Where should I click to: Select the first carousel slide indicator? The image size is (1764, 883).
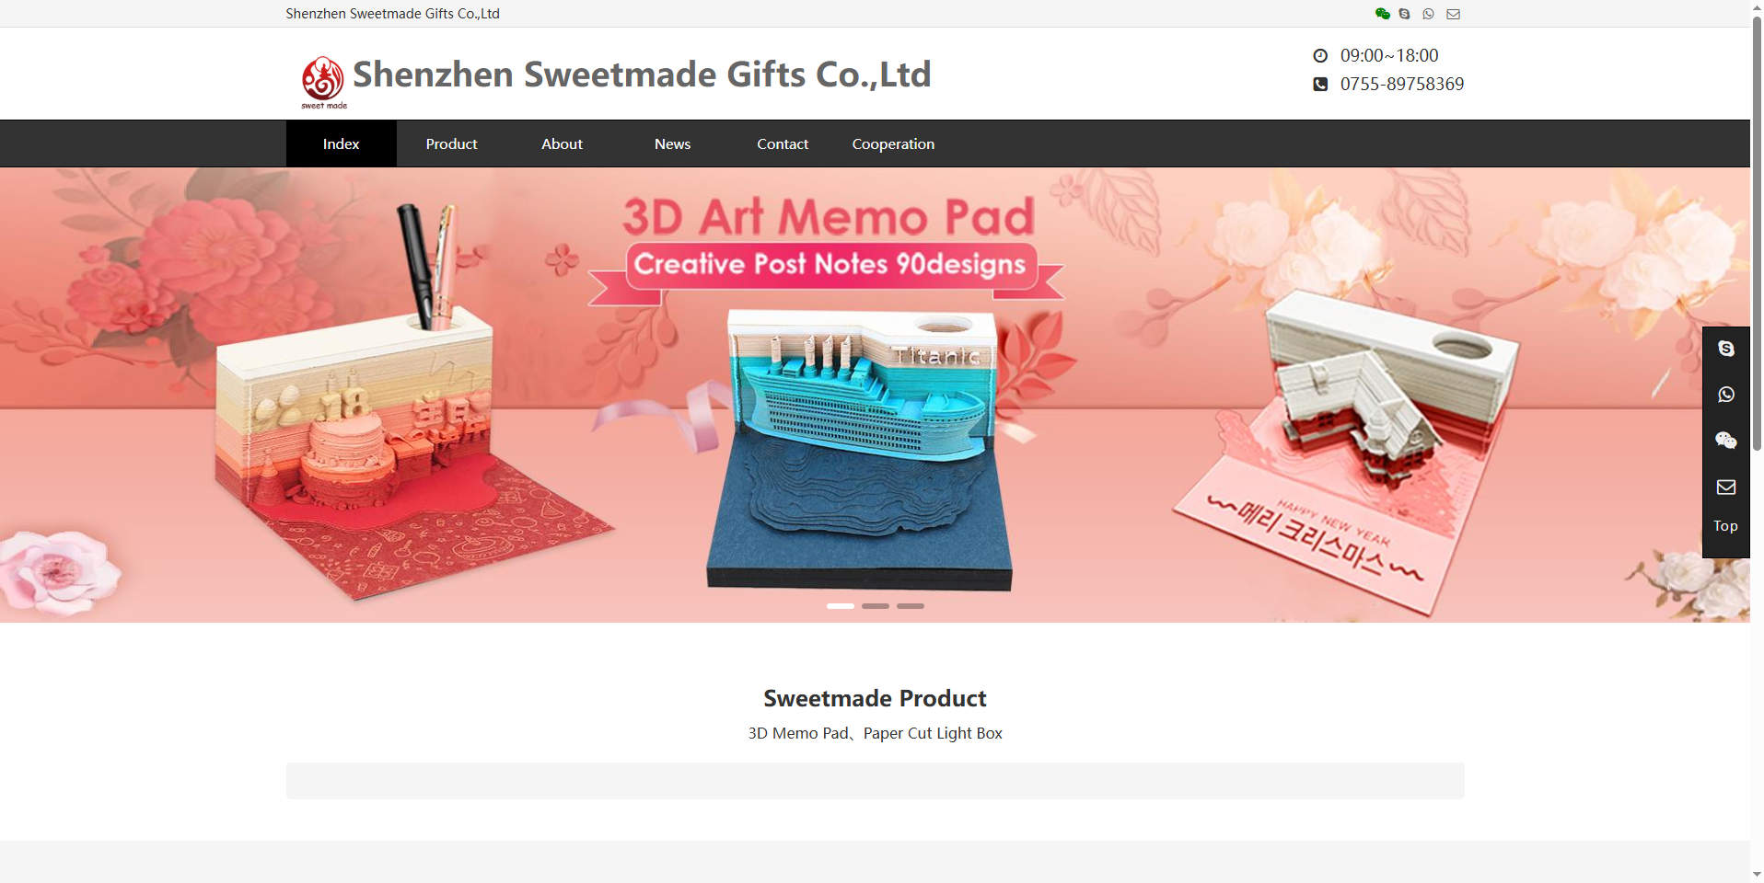(x=841, y=606)
